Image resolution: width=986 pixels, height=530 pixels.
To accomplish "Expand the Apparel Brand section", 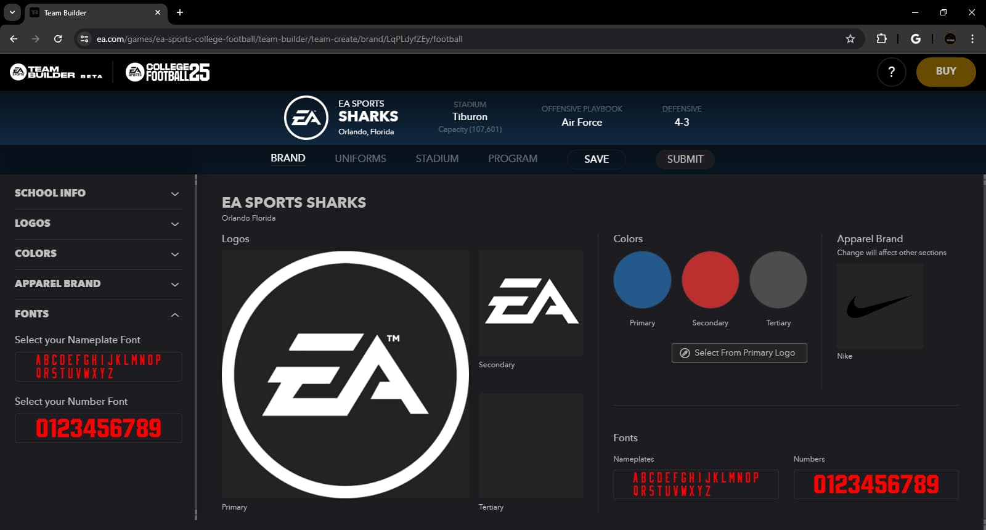I will (x=97, y=284).
